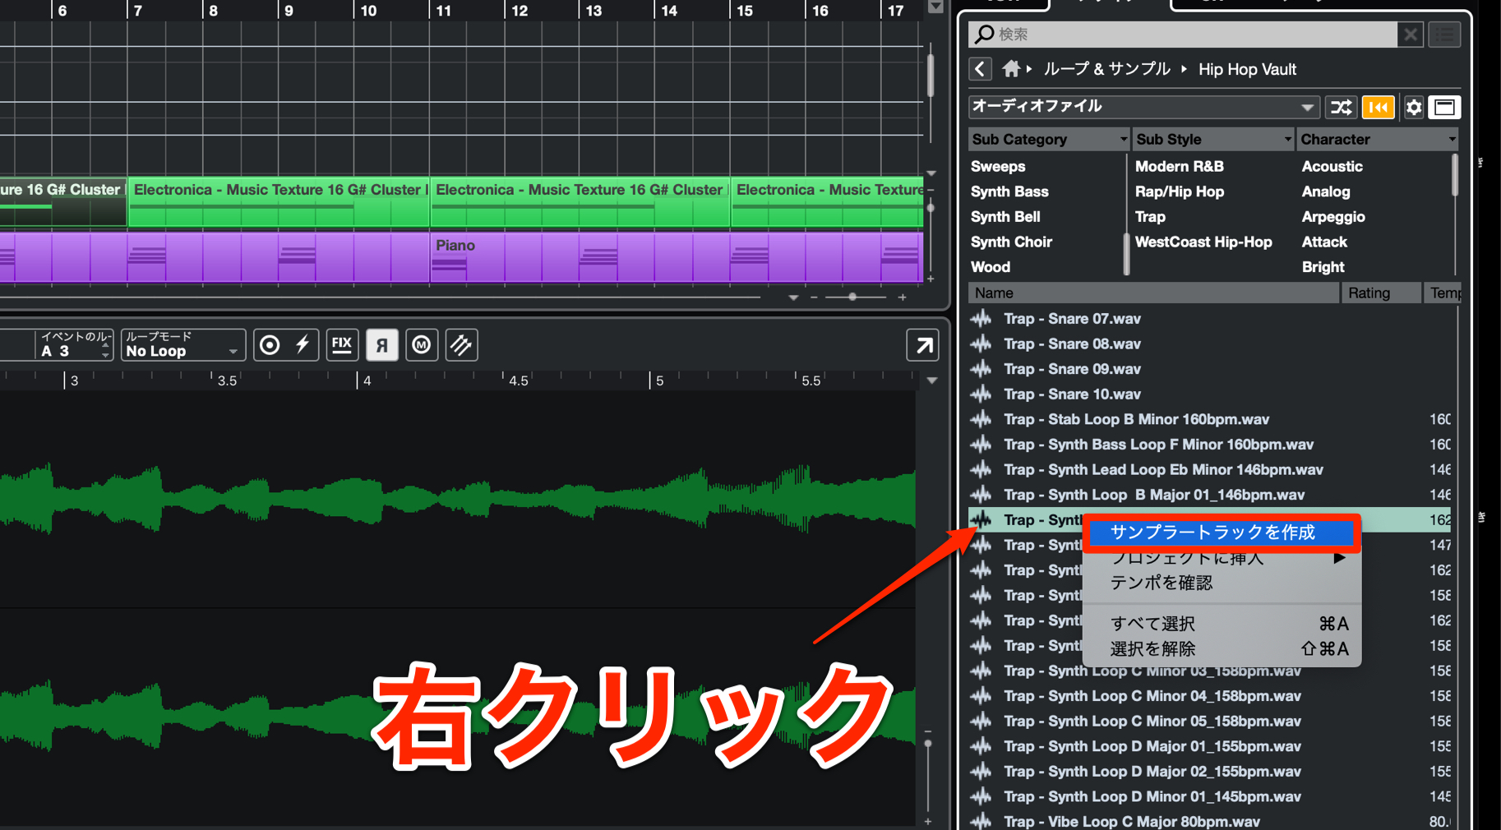Sort results by the Rating column header
Screen dimensions: 1501x830
click(x=1381, y=293)
